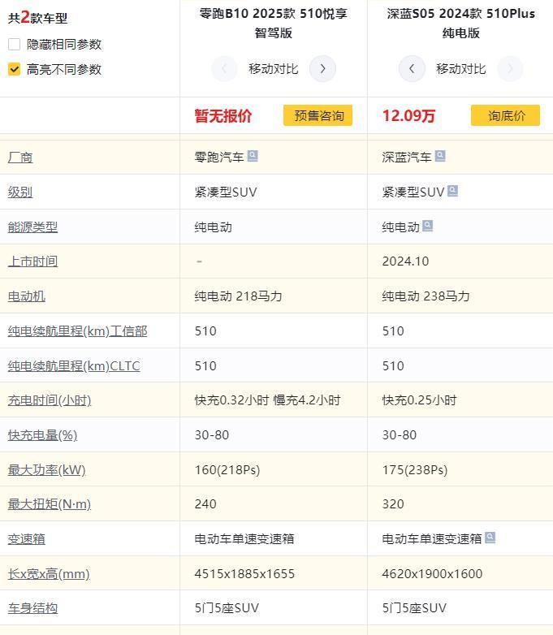This screenshot has height=635, width=553.
Task: Open the 能源类型 parameter link
Action: tap(32, 227)
